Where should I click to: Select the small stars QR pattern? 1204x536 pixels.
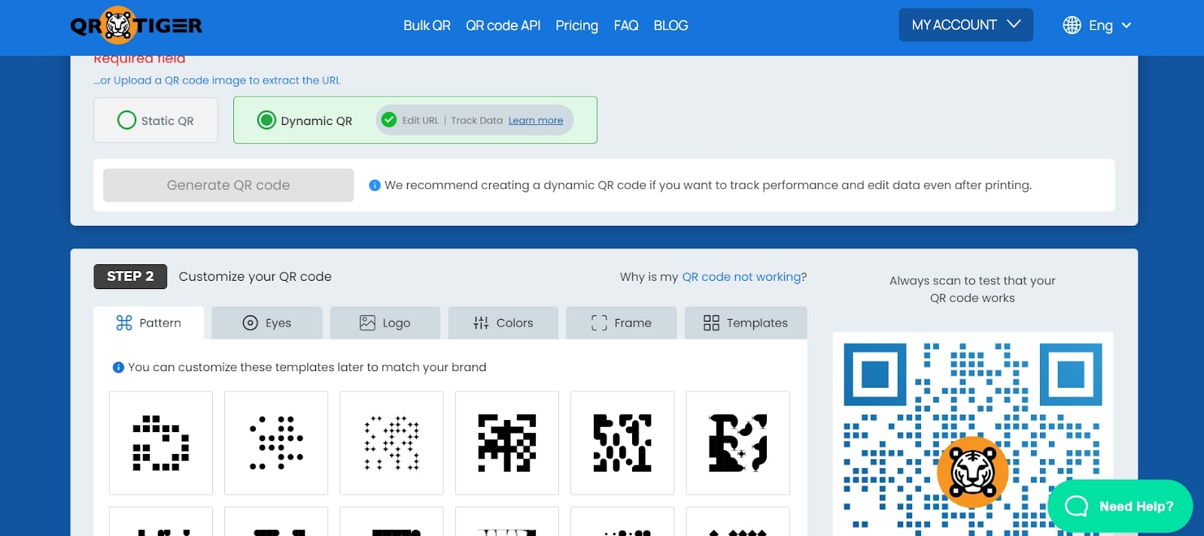point(391,443)
